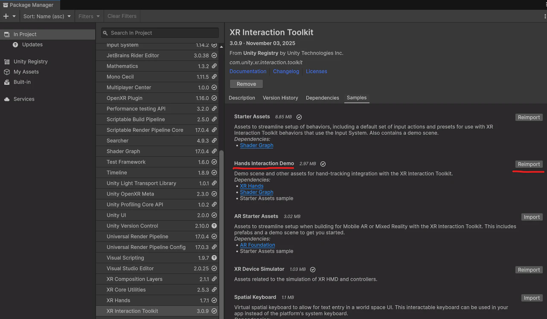547x319 pixels.
Task: Import the Spatial Keyboard sample
Action: coord(532,298)
